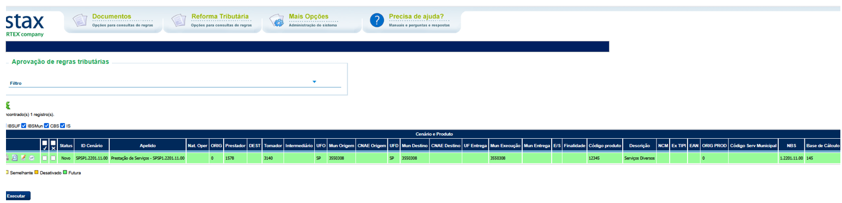Click the 12345 product code cell

[605, 158]
